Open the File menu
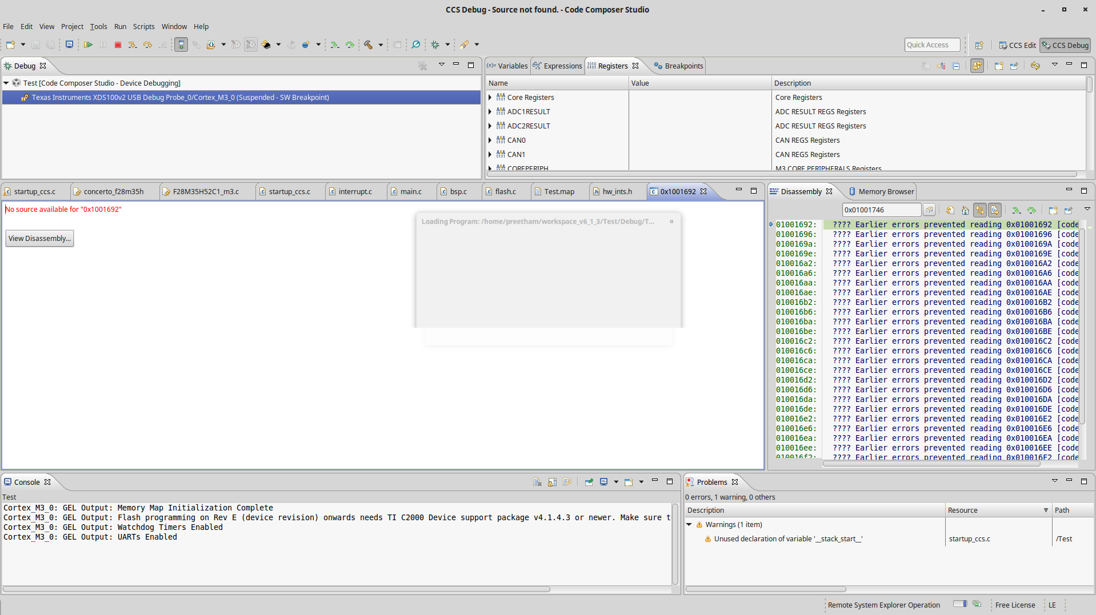 8,26
